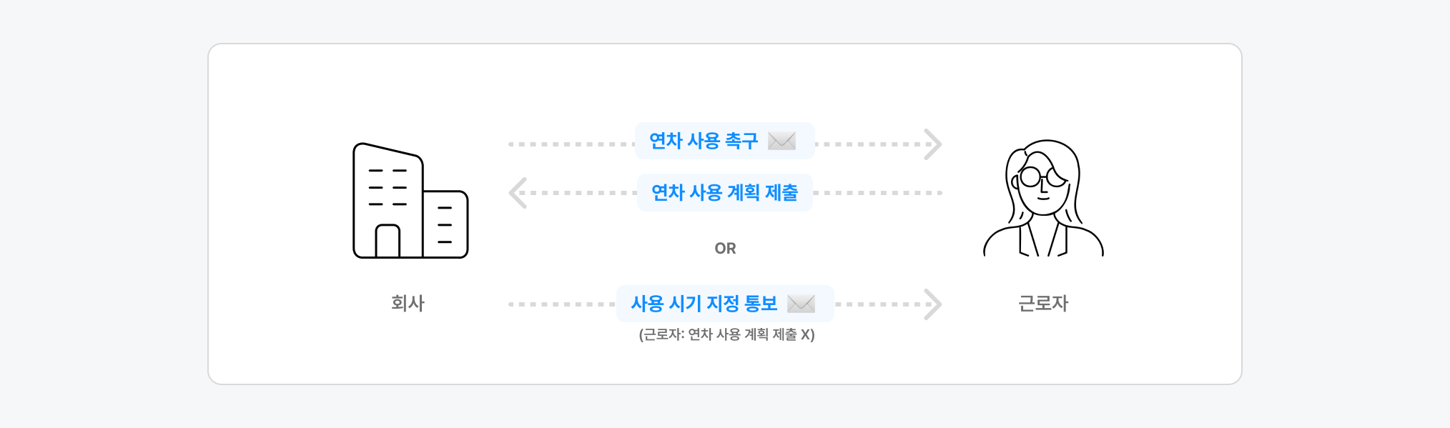Click the dotted line right of 사용 시기 지정 통보
This screenshot has width=1450, height=428.
(878, 304)
